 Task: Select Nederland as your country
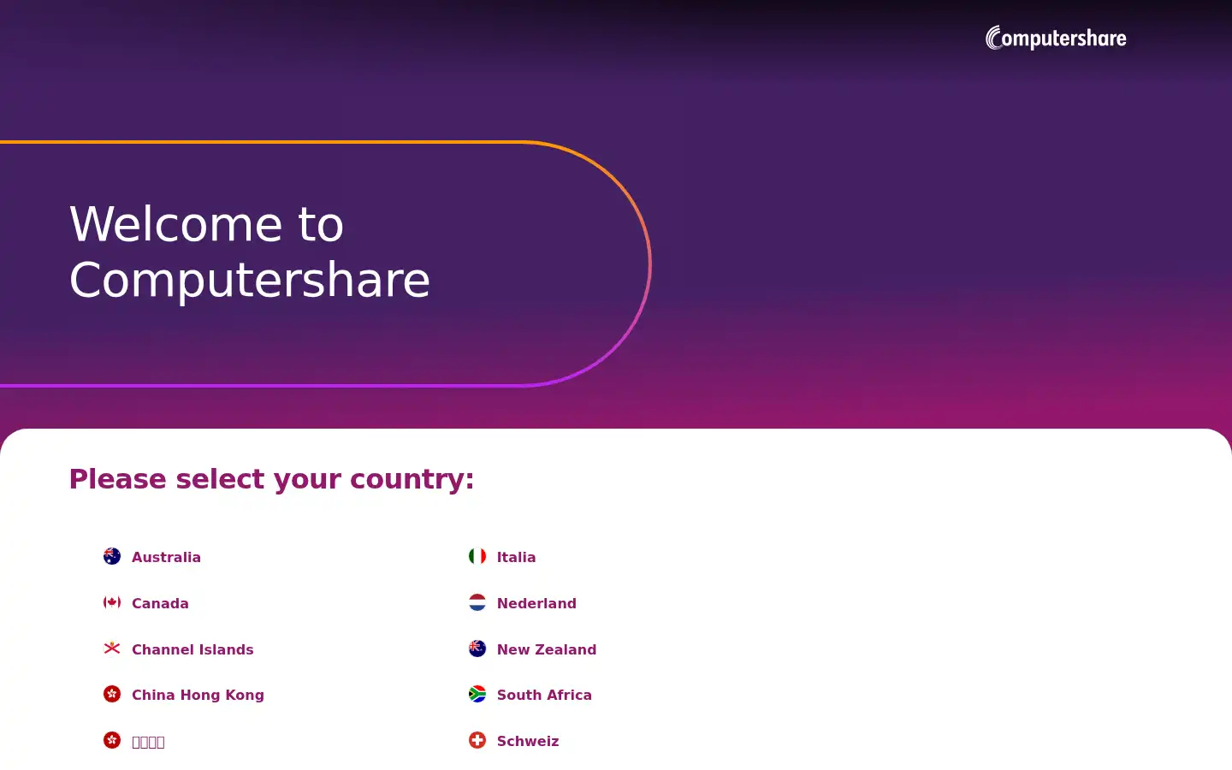tap(536, 603)
